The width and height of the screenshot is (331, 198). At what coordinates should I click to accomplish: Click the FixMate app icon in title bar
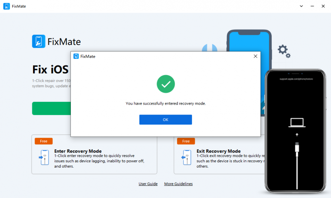click(x=7, y=6)
